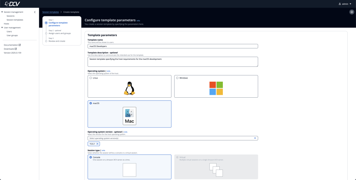Open Documentation external link

pyautogui.click(x=13, y=45)
